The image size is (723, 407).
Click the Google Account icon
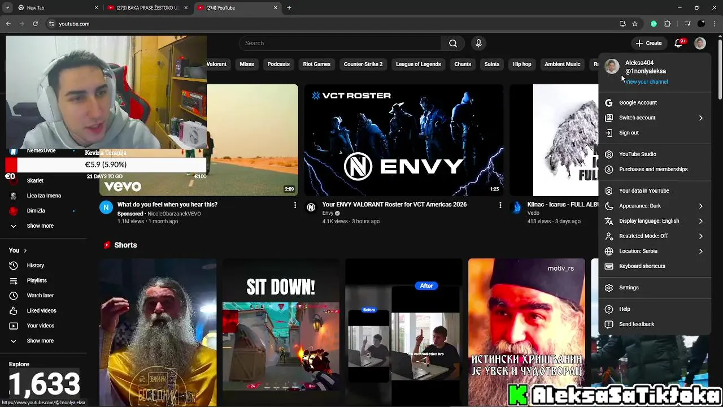(x=608, y=102)
